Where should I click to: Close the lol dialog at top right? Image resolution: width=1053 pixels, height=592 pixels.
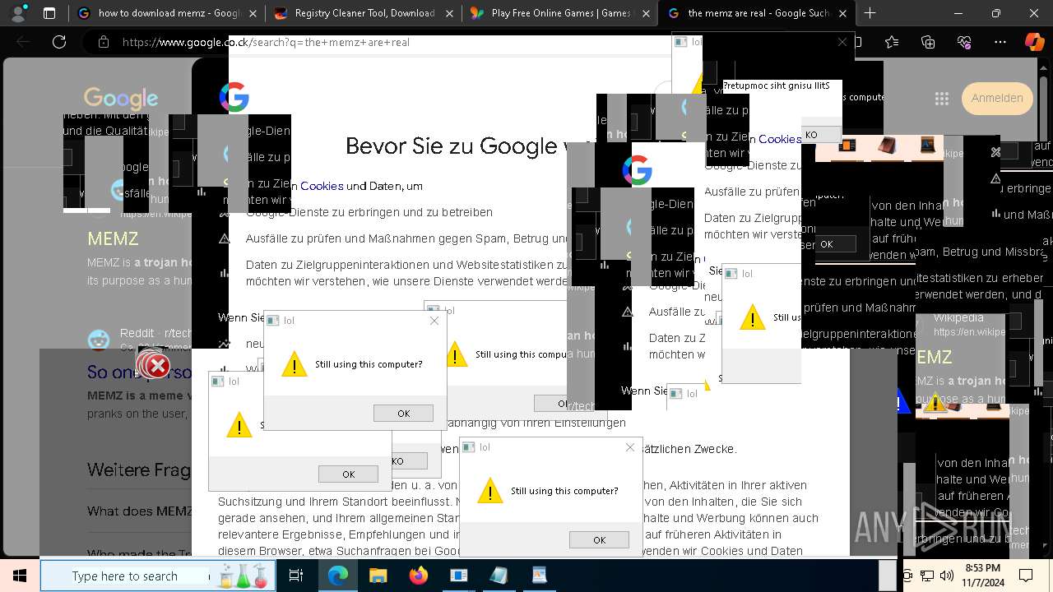click(842, 42)
